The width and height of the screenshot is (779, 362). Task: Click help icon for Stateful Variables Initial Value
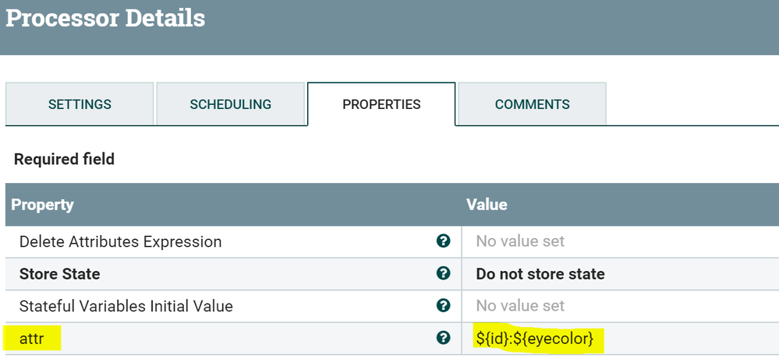point(444,305)
